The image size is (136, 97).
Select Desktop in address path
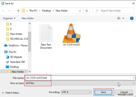pos(46,11)
